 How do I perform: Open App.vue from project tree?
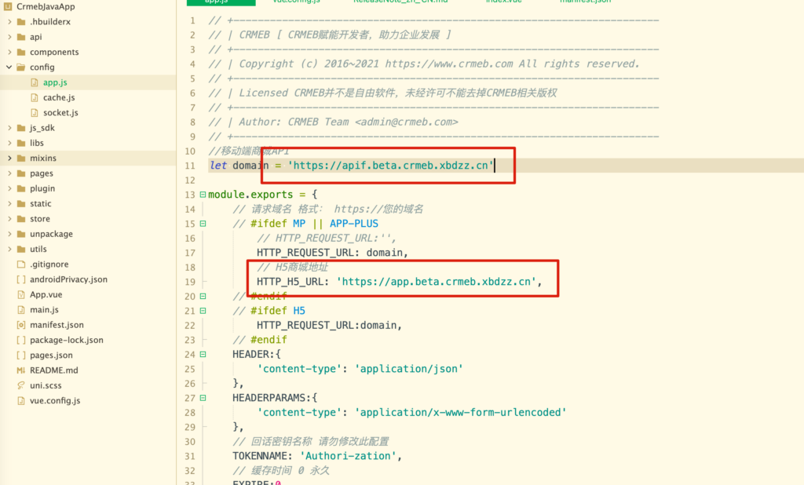tap(46, 295)
